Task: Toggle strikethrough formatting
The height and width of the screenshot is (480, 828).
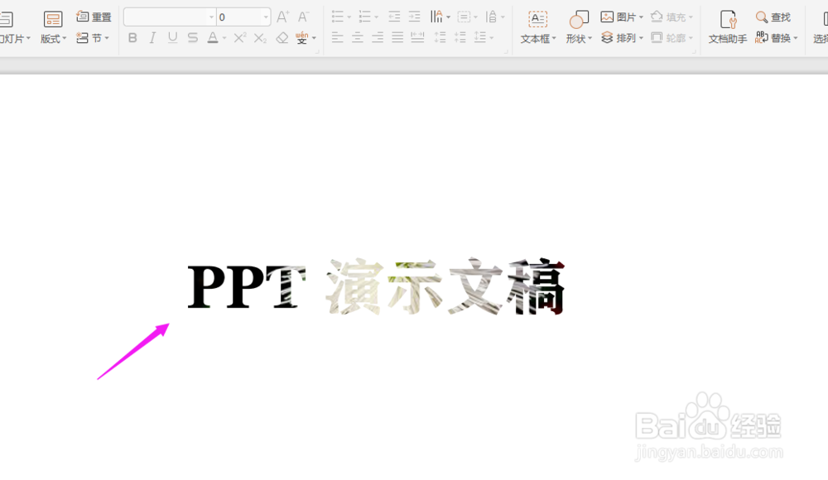Action: tap(193, 38)
